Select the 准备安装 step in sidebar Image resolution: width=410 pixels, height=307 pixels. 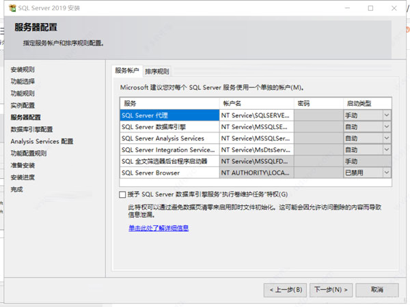coord(23,165)
